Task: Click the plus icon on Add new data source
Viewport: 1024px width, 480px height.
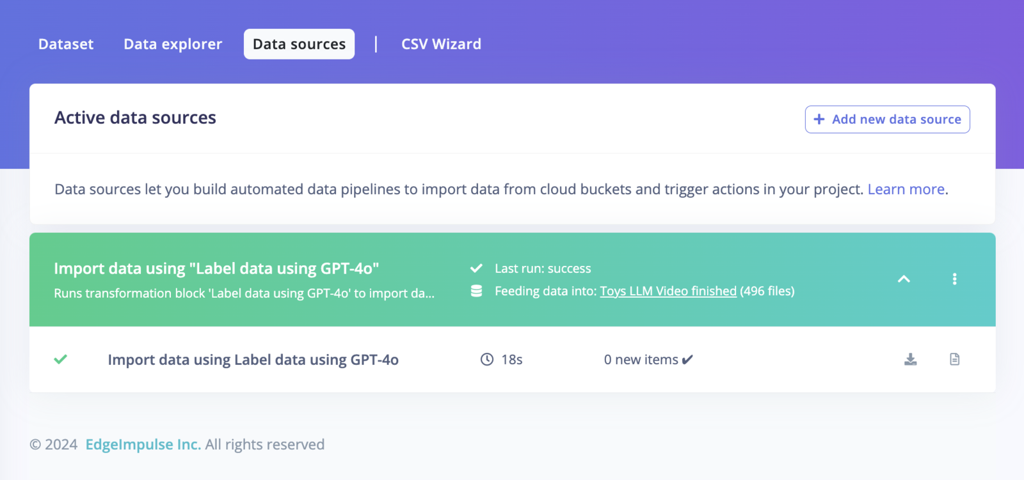Action: (819, 120)
